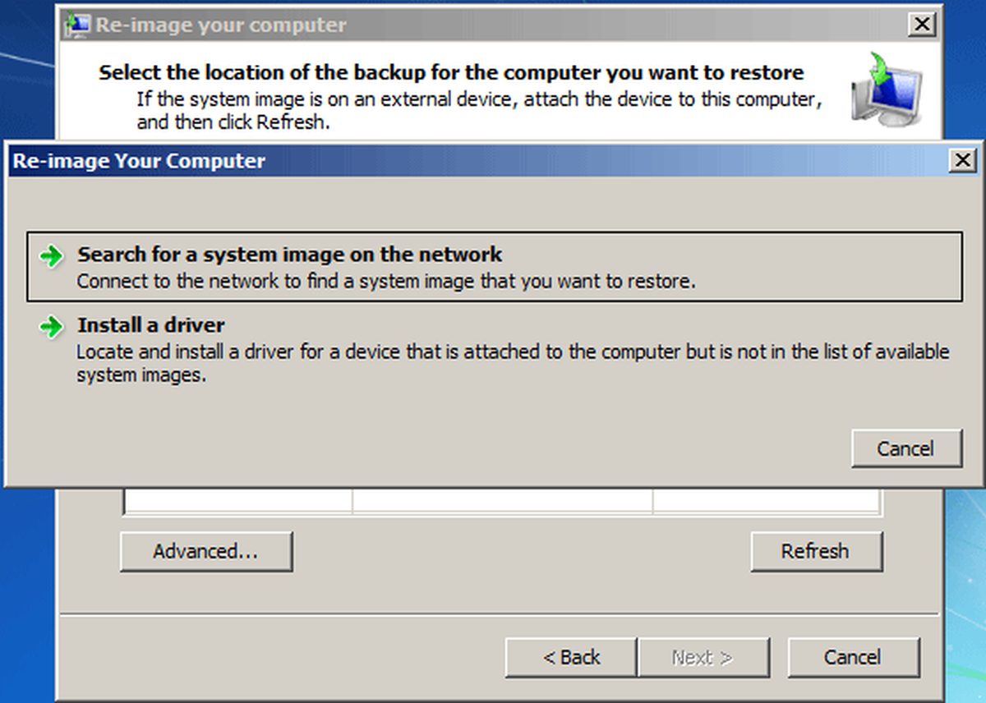The height and width of the screenshot is (703, 986).
Task: Cancel the background Re-image your computer wizard
Action: pyautogui.click(x=853, y=657)
